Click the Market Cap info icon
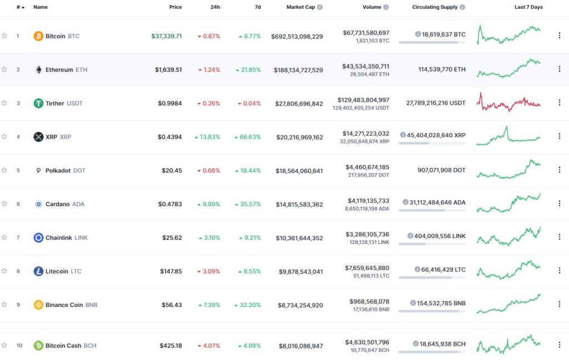Screen dimensions: 569x362 320,7
